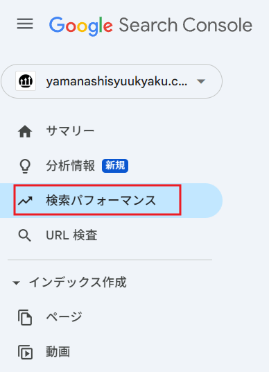Click the magnifier icon for URL 検査
Screen dimensions: 269x372
tap(25, 235)
